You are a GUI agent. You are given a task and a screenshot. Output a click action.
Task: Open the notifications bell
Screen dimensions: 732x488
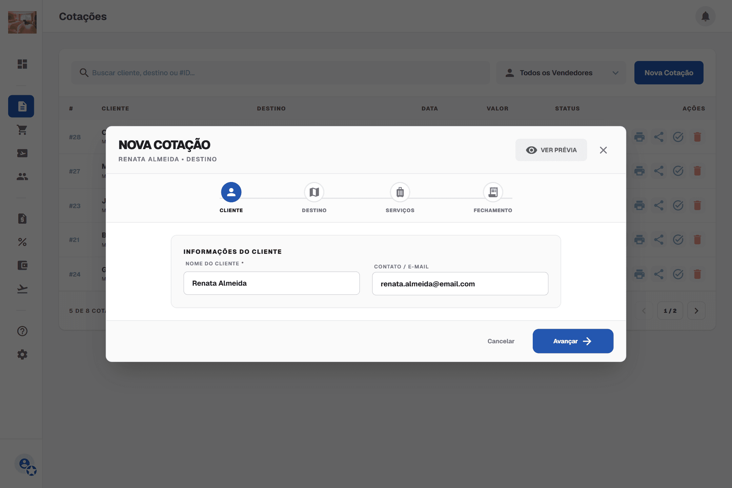(x=706, y=16)
